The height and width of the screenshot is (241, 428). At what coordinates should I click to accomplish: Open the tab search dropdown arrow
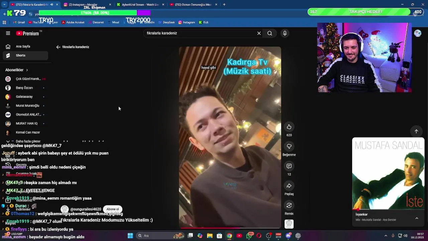(4, 5)
